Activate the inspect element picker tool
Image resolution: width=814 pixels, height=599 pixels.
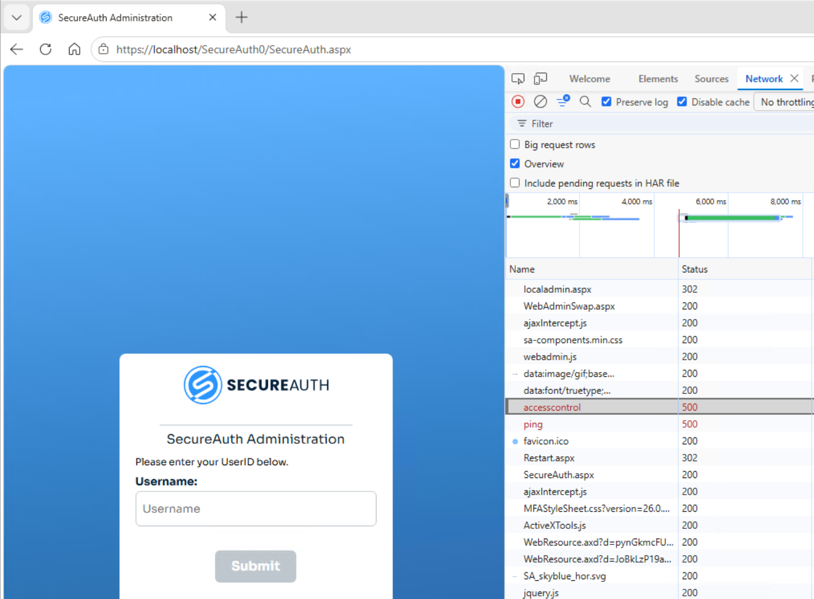pyautogui.click(x=518, y=79)
